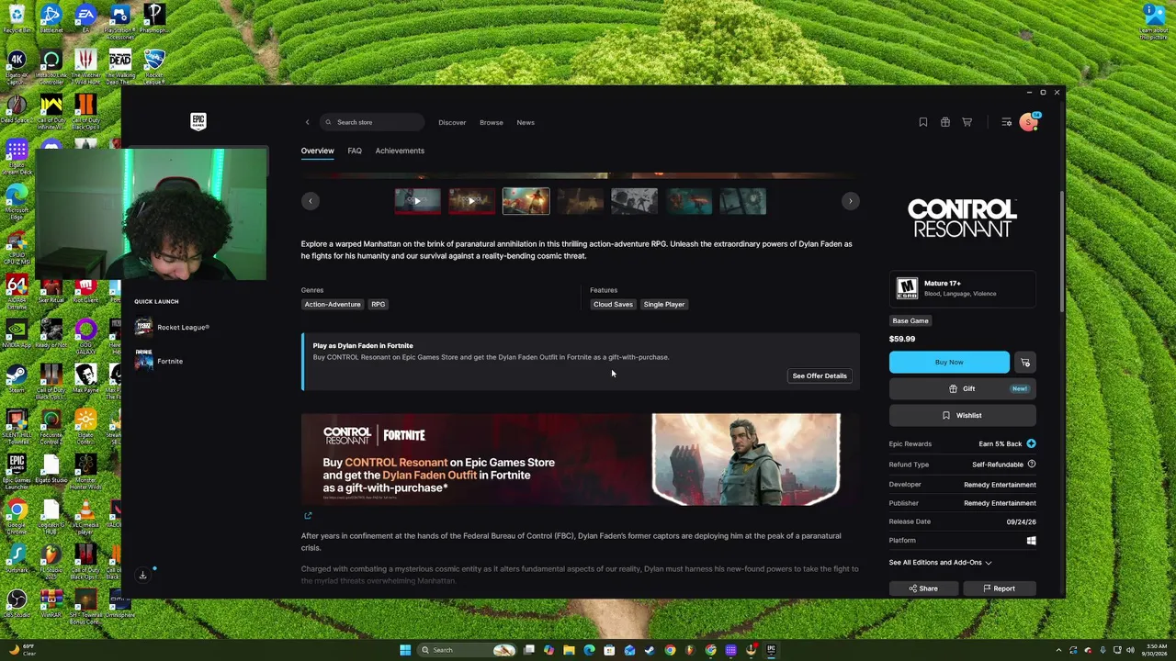The image size is (1176, 661).
Task: Open the Self-Refundable help icon
Action: tap(1032, 465)
